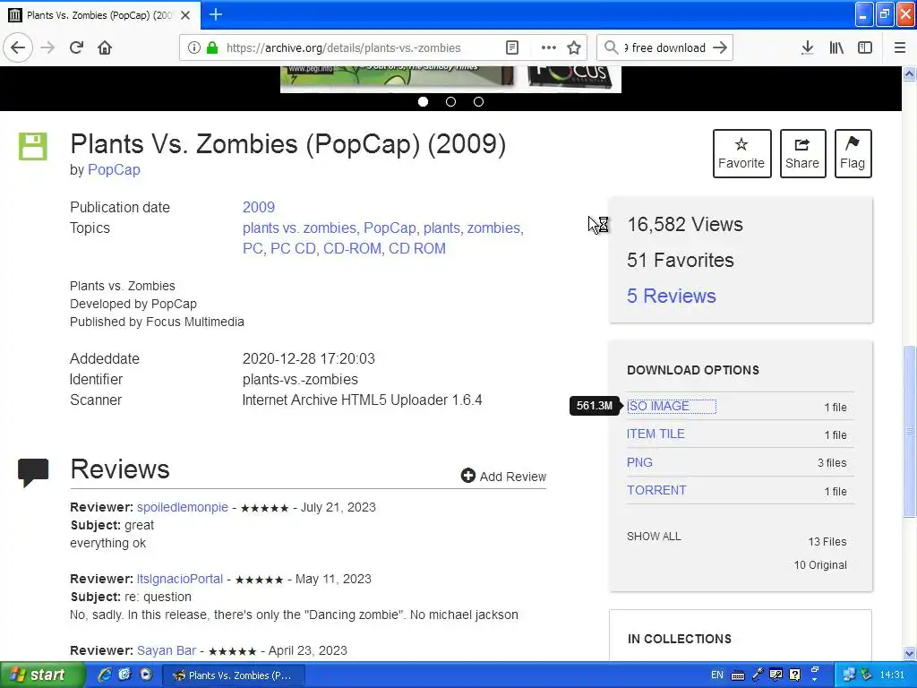Select the first carousel dot
Viewport: 917px width, 688px height.
pos(423,102)
